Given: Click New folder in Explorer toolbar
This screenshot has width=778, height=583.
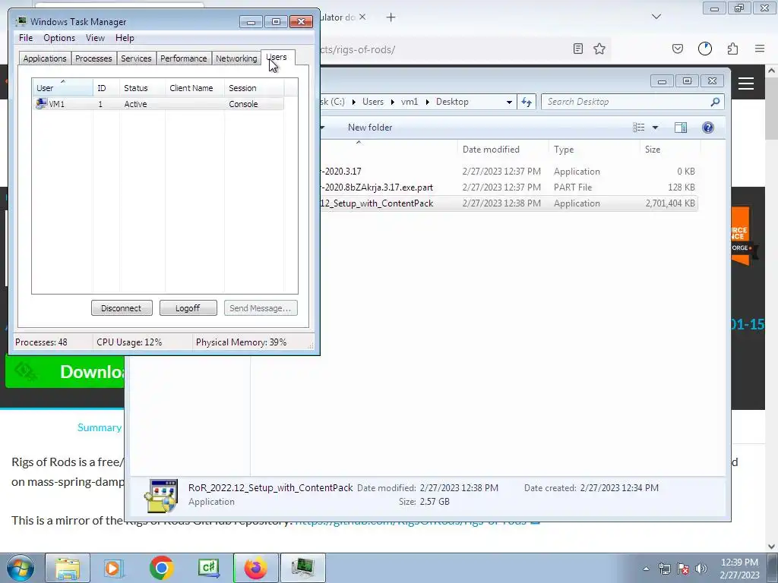Looking at the screenshot, I should coord(370,128).
